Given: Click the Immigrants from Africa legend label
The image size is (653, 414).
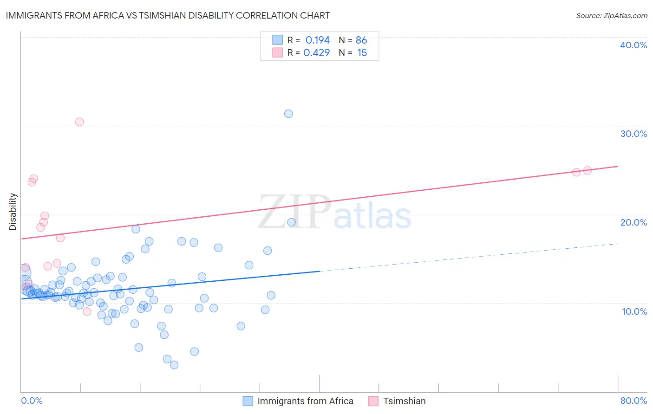Looking at the screenshot, I should pyautogui.click(x=305, y=401).
